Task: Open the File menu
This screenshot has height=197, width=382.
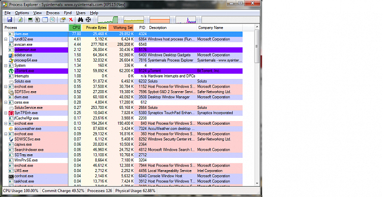Action: [x=8, y=13]
